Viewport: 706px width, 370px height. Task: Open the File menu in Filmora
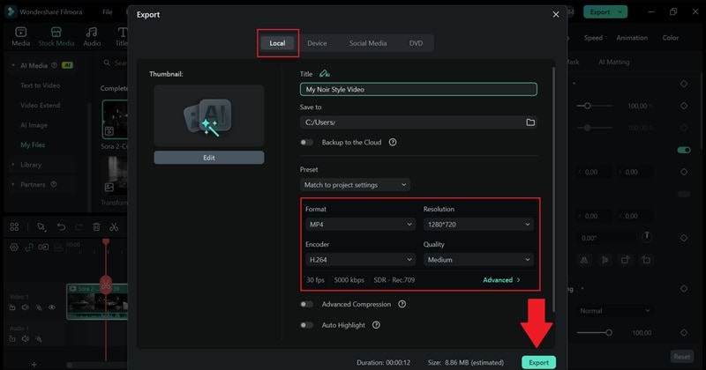(x=107, y=11)
